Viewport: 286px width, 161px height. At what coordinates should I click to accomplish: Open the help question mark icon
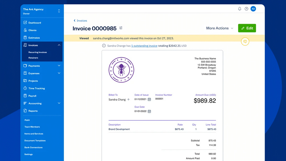246,9
